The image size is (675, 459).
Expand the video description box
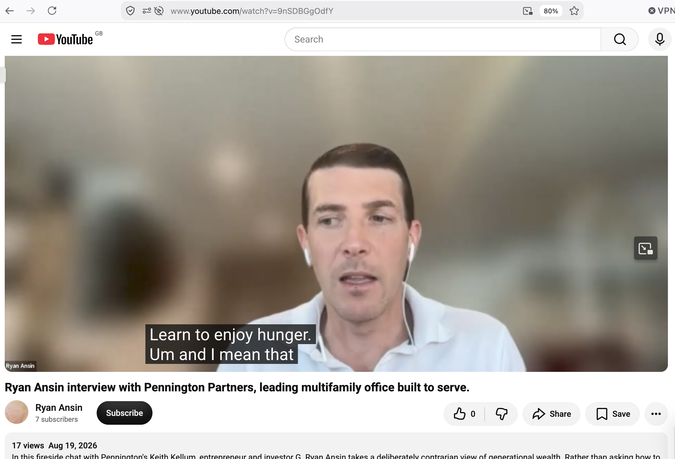tap(336, 446)
